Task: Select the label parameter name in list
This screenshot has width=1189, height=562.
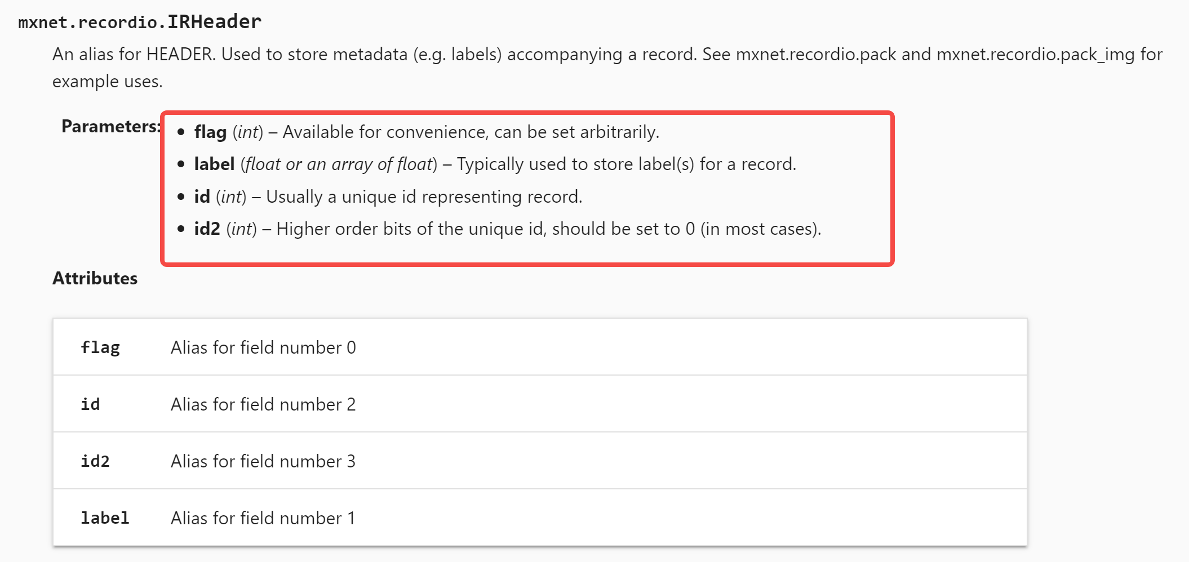Action: coord(214,164)
